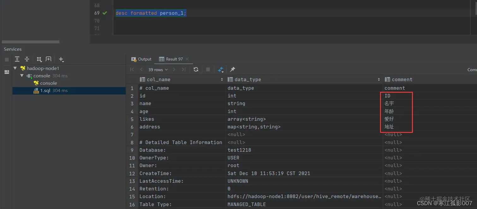The height and width of the screenshot is (209, 477).
Task: Click the 'array<string>' data type cell
Action: point(304,119)
